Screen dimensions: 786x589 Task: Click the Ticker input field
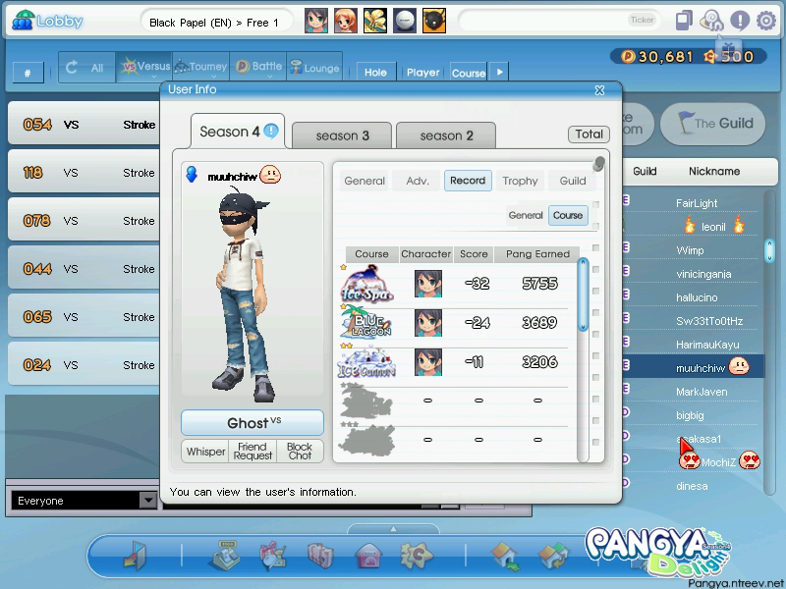pyautogui.click(x=560, y=21)
